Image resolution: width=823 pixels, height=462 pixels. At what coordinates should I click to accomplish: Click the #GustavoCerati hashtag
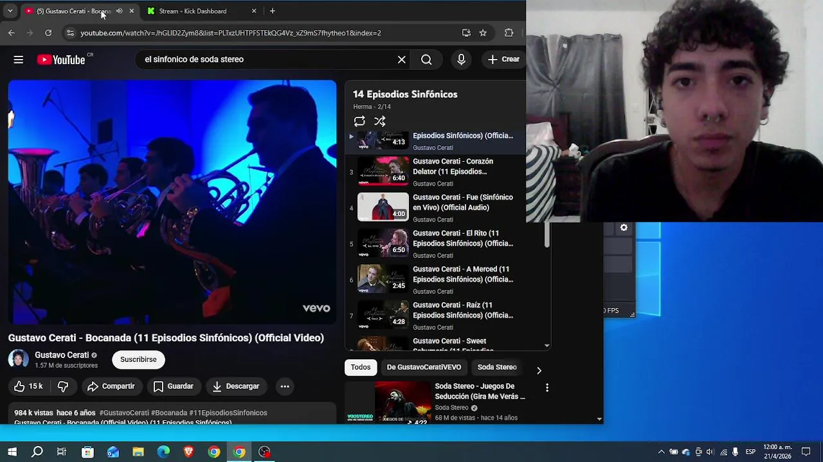(124, 413)
